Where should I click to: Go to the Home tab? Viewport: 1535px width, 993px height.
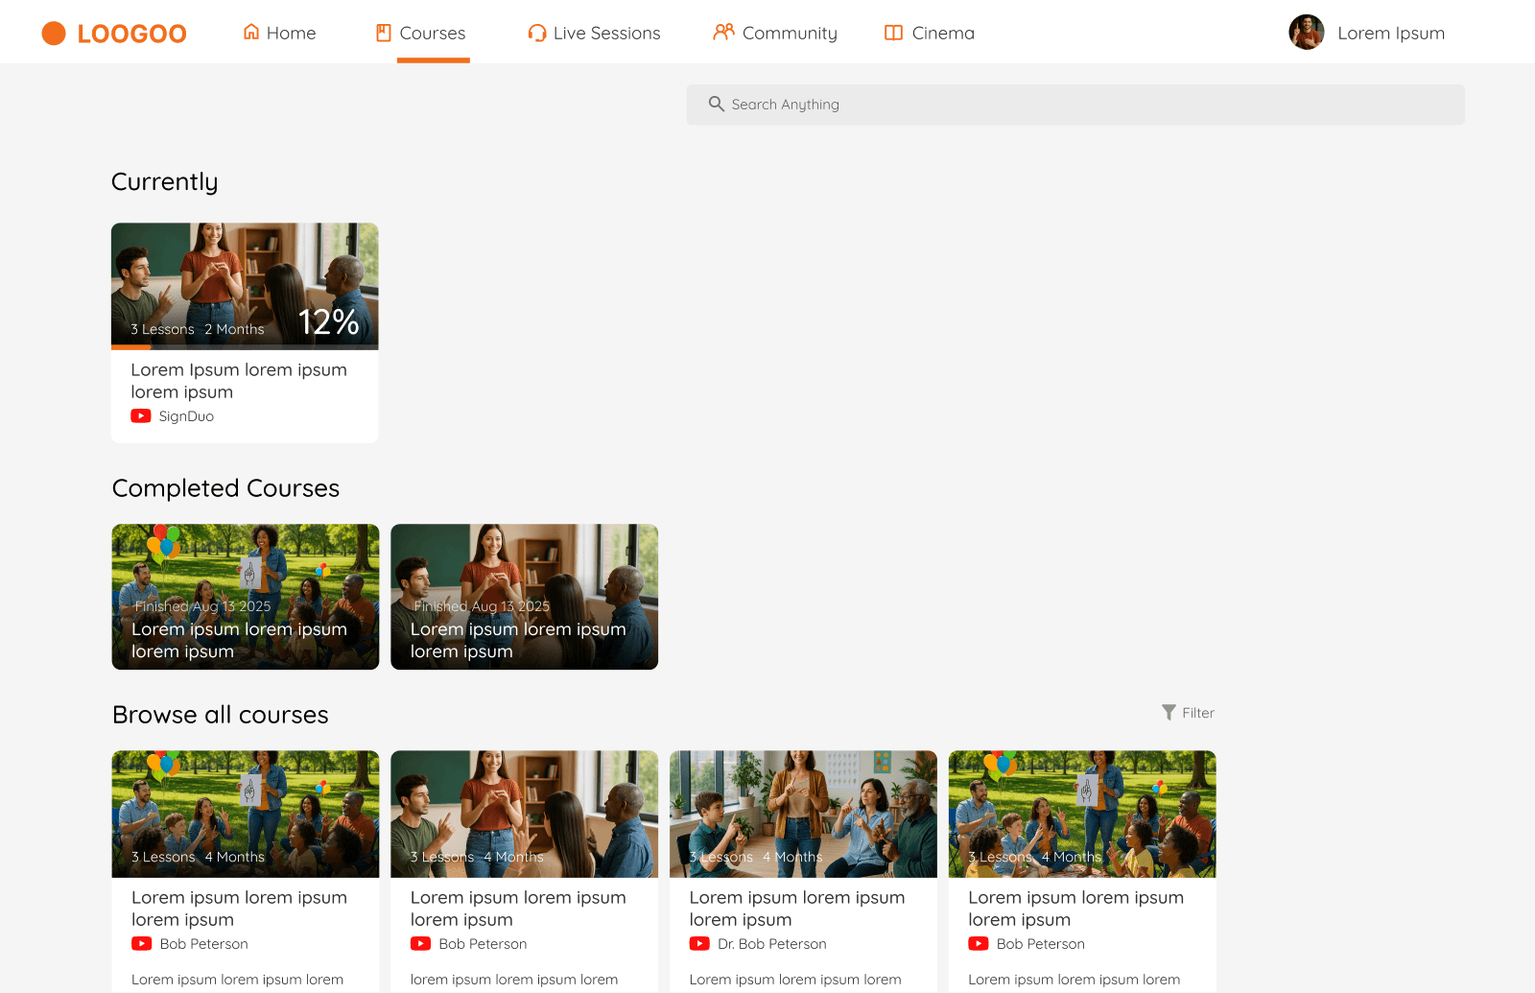tap(279, 33)
